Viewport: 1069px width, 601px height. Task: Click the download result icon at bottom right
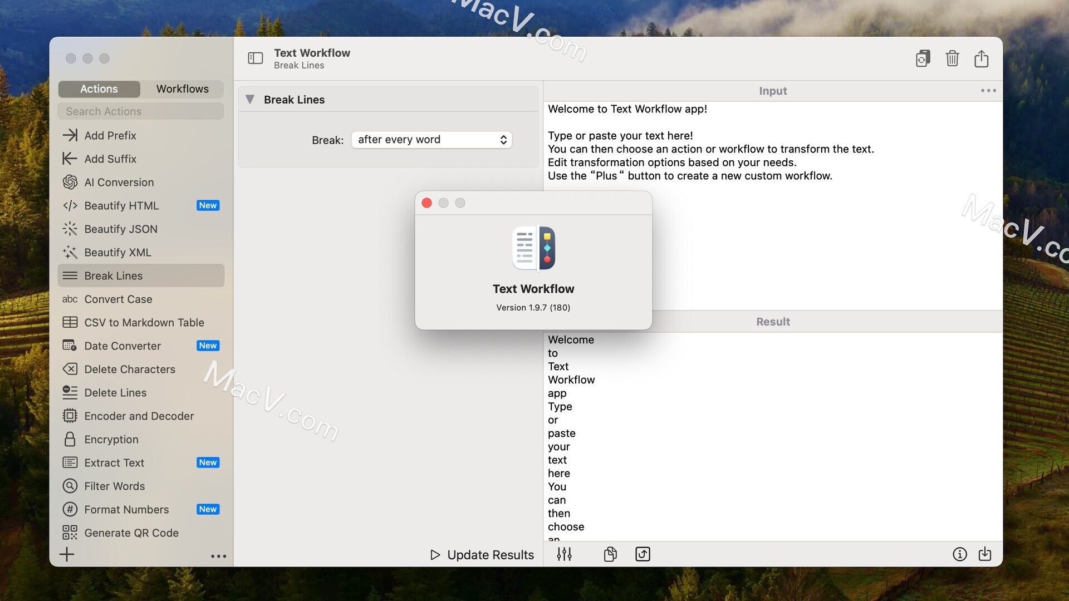(x=985, y=554)
